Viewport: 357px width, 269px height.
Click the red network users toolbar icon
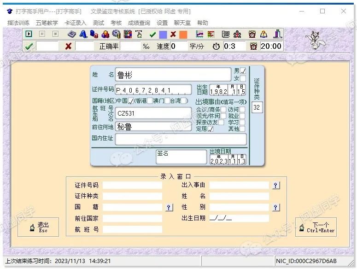(237, 34)
